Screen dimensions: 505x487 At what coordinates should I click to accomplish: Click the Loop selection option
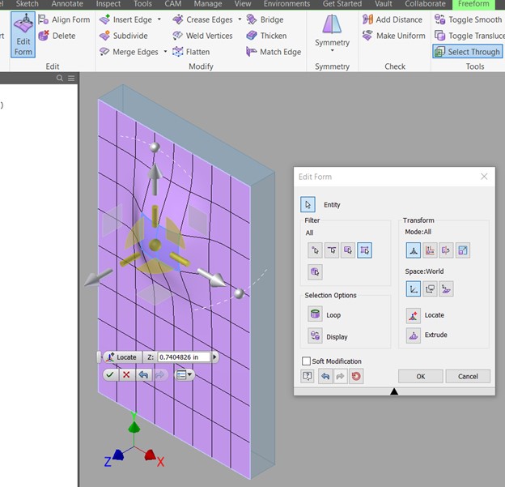315,314
